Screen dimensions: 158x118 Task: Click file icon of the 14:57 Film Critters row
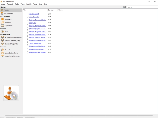[x=28, y=52]
